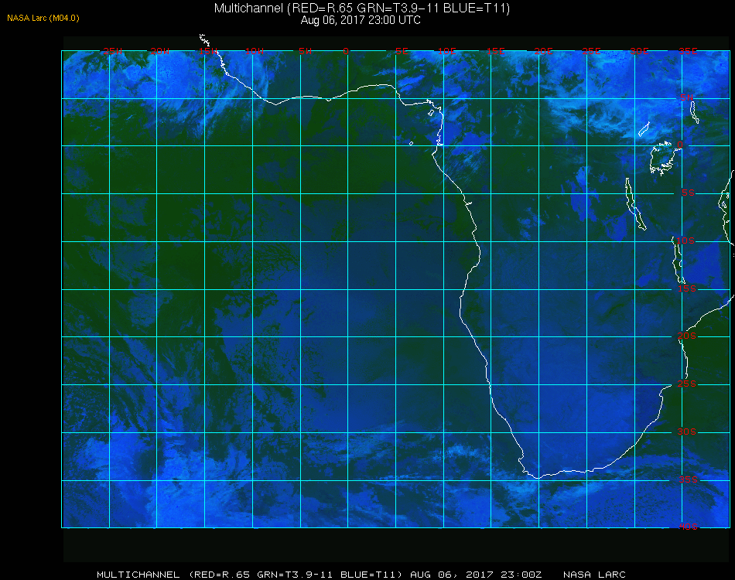Click the 0 longitude label between 5W and 5E
Viewport: 735px width, 580px height.
(x=346, y=51)
